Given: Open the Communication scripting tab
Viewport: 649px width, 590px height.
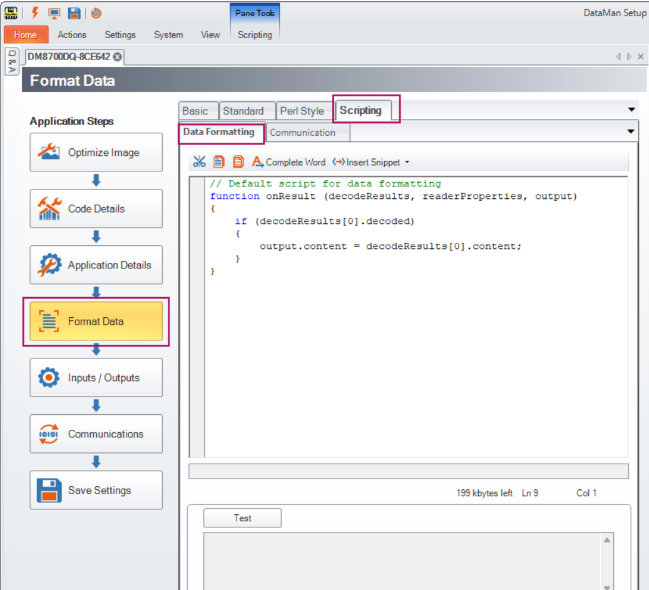Looking at the screenshot, I should tap(302, 133).
